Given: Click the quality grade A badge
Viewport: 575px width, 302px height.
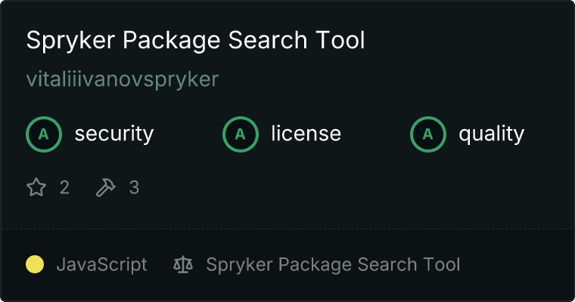Looking at the screenshot, I should [428, 134].
